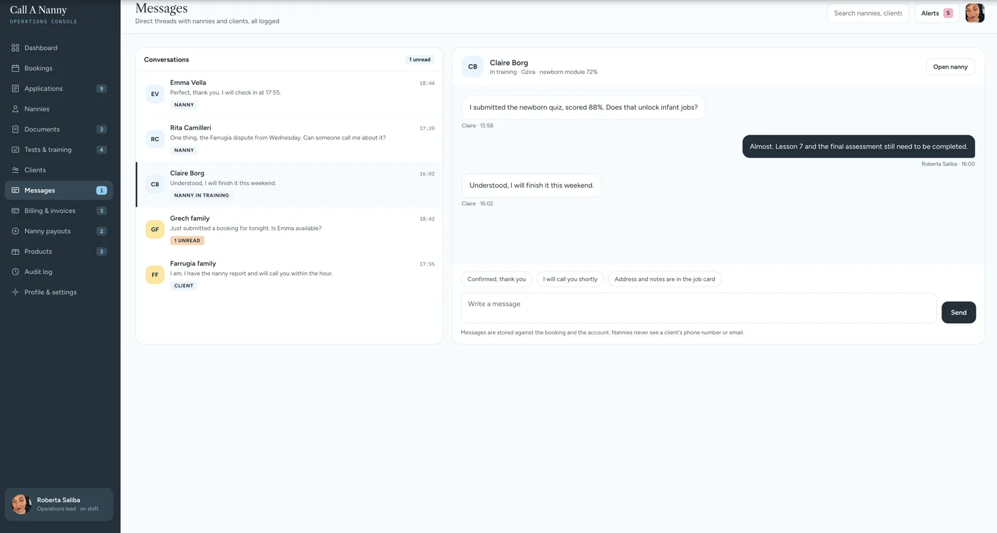Click the Tests & training icon

click(x=16, y=149)
